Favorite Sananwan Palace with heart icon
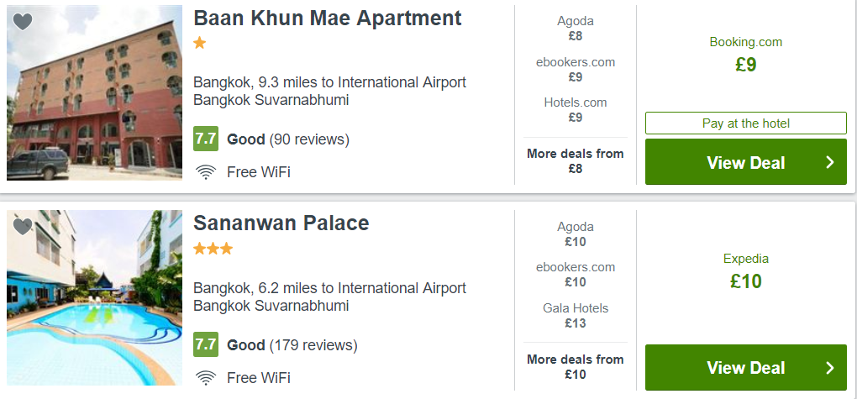Viewport: 857px width, 399px height. (23, 227)
